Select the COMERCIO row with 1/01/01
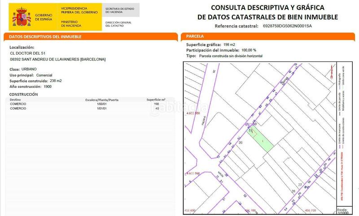The image size is (359, 216). click(90, 108)
